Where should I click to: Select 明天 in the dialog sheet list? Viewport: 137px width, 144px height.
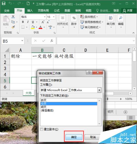[x=69, y=107]
